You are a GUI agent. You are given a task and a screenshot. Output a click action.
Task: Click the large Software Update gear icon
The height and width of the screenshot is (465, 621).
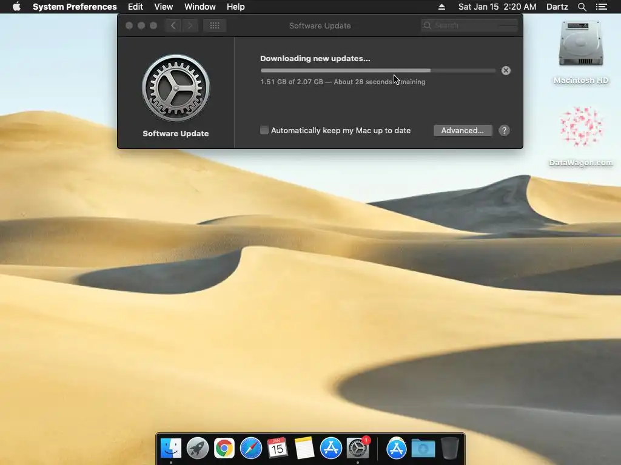pyautogui.click(x=176, y=88)
